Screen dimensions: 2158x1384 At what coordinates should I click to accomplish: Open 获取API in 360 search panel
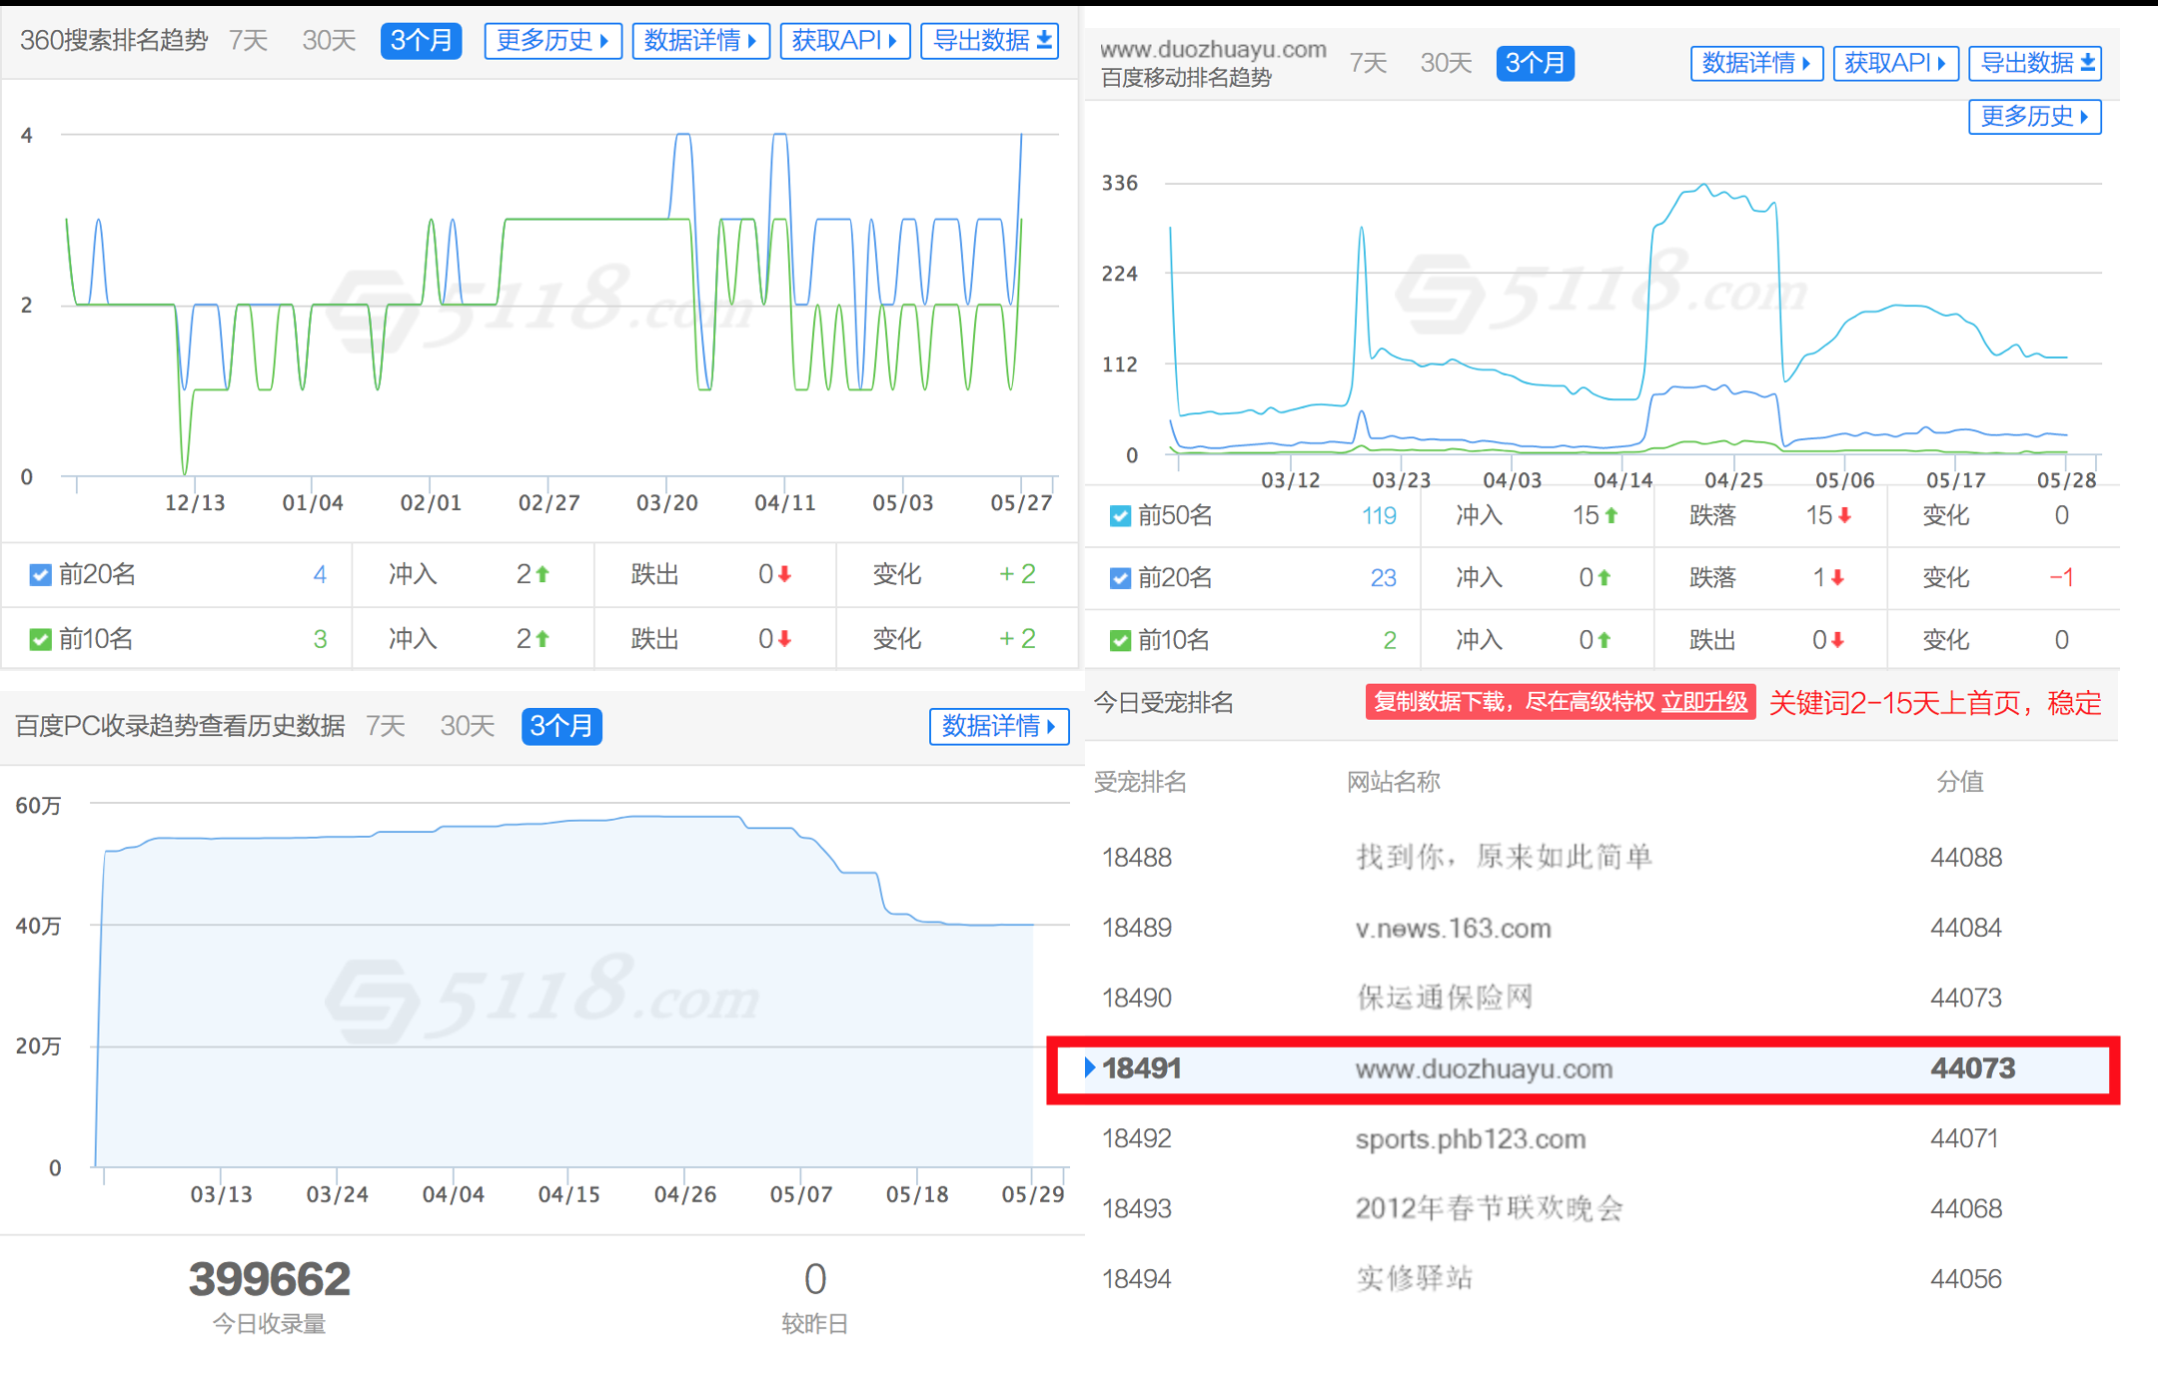[x=844, y=41]
